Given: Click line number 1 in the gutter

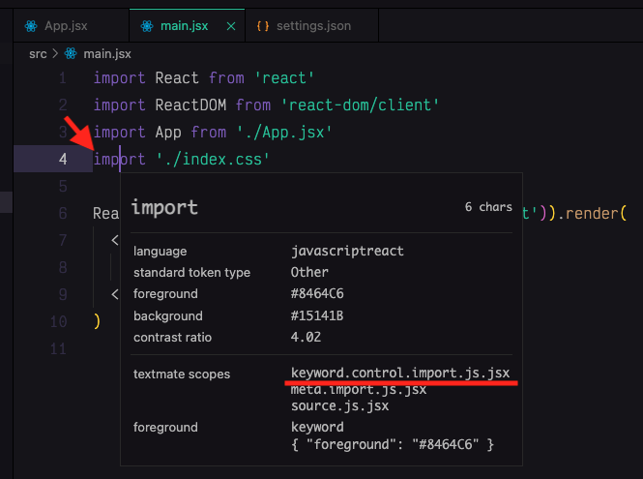Looking at the screenshot, I should tap(62, 77).
